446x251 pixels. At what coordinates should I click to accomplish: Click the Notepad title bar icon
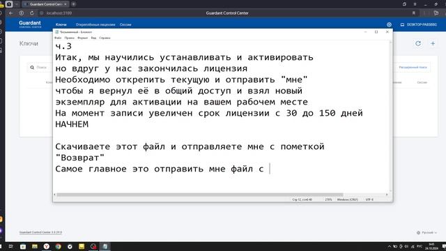point(56,32)
